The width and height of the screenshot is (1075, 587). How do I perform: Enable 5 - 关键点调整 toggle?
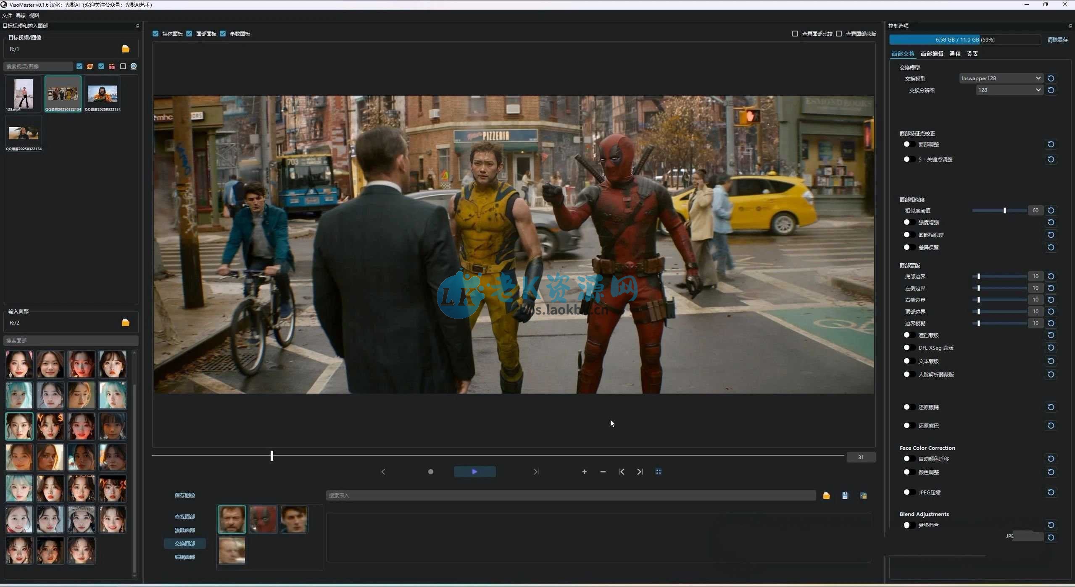[909, 159]
